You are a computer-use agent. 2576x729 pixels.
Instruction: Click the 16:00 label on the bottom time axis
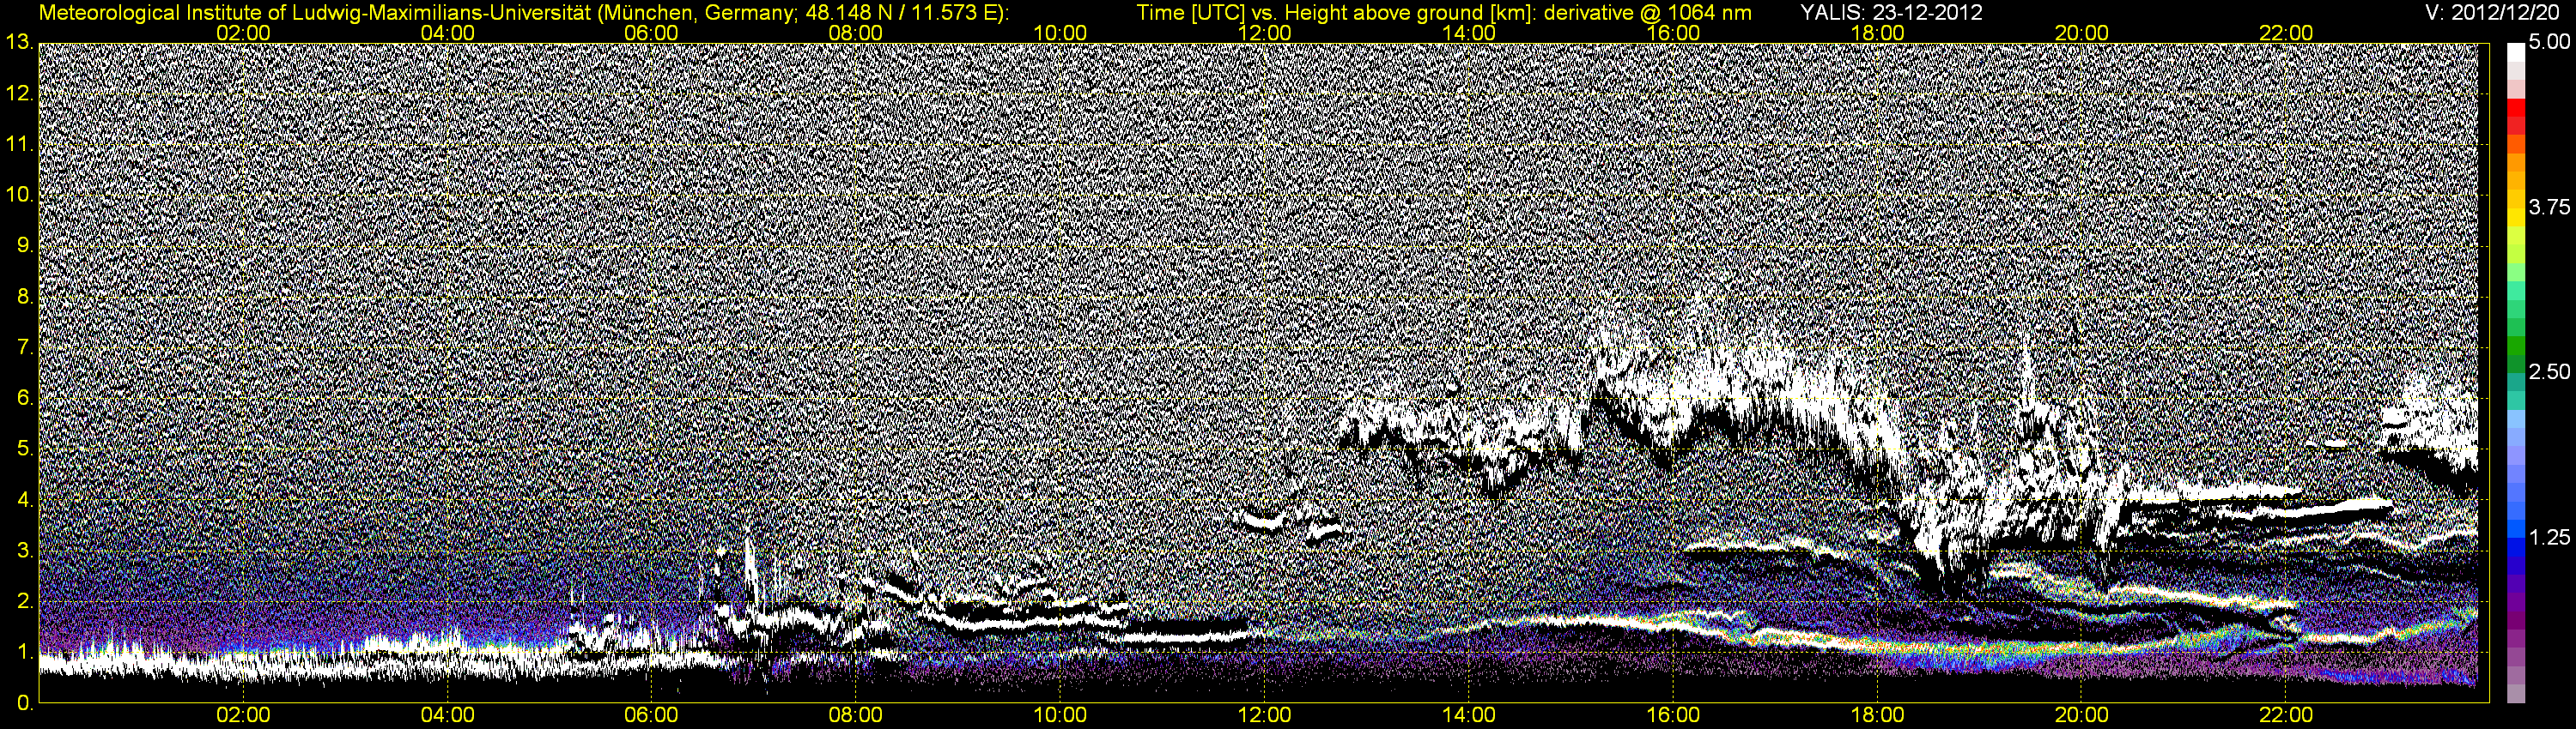[x=1673, y=716]
